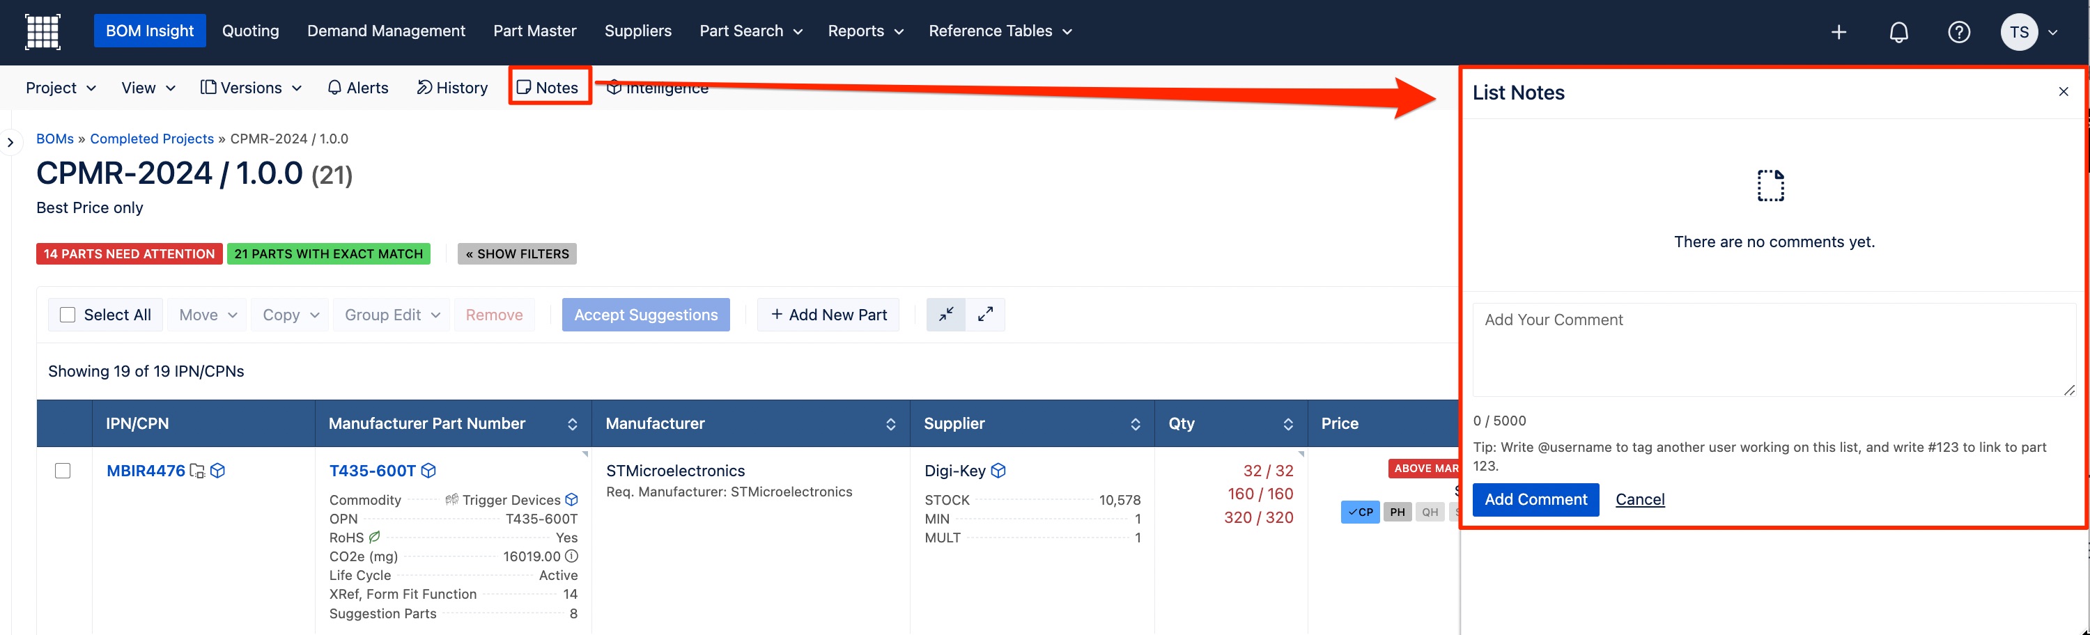Image resolution: width=2090 pixels, height=635 pixels.
Task: Open the help question mark icon
Action: coord(1958,33)
